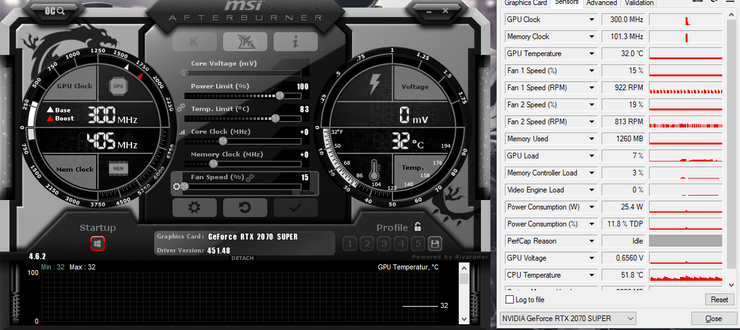Click the 4.6.2 version label
The height and width of the screenshot is (330, 740).
click(37, 256)
